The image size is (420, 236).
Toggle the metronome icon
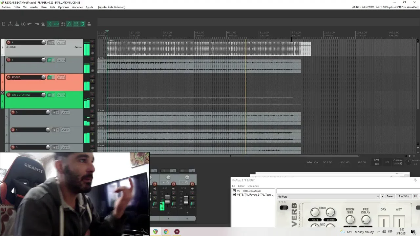tap(43, 24)
